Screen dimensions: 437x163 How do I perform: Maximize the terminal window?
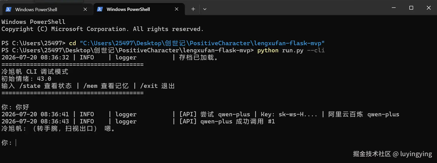tap(411, 8)
